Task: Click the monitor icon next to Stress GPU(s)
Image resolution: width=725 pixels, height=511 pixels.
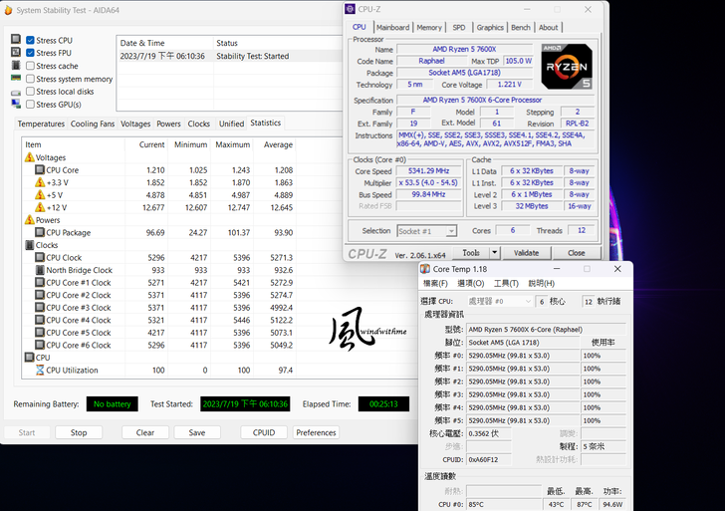Action: [15, 105]
